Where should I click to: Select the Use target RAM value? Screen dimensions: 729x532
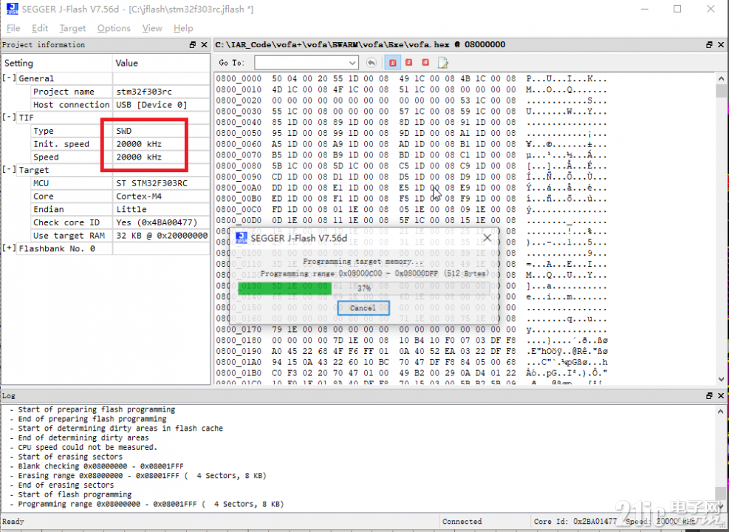(x=161, y=235)
